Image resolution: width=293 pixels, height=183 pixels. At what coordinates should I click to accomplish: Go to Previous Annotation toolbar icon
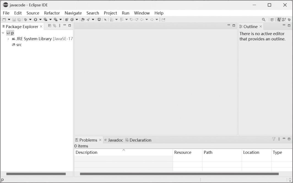click(x=122, y=20)
